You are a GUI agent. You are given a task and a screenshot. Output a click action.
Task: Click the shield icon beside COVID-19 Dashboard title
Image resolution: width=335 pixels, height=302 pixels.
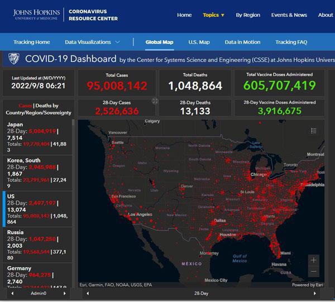point(13,59)
